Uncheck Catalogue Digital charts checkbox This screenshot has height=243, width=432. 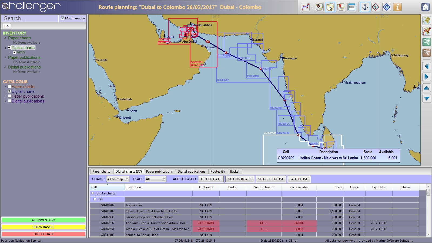click(x=9, y=91)
